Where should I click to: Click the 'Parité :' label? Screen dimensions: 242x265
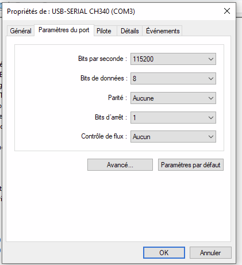(x=117, y=98)
